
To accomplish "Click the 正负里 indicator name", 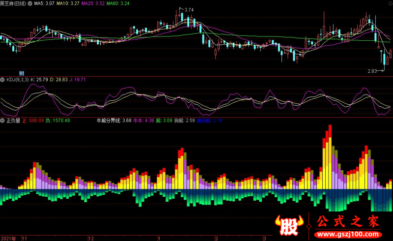I will 13,120.
